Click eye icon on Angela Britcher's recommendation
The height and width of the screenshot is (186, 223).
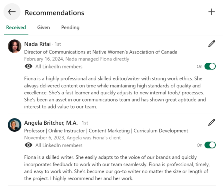(x=28, y=145)
